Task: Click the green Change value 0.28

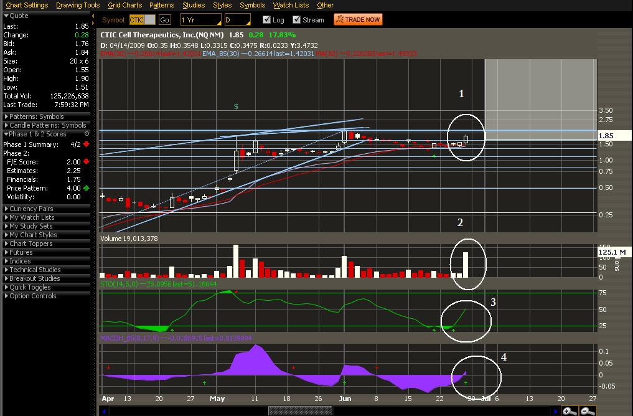Action: coord(82,35)
